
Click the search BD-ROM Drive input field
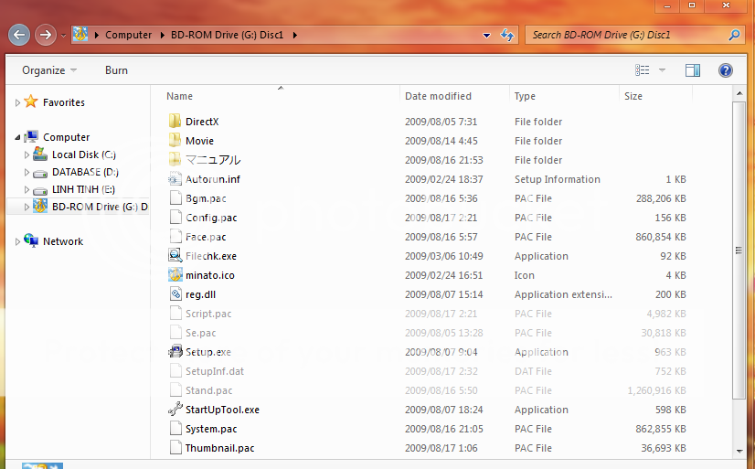pyautogui.click(x=626, y=36)
